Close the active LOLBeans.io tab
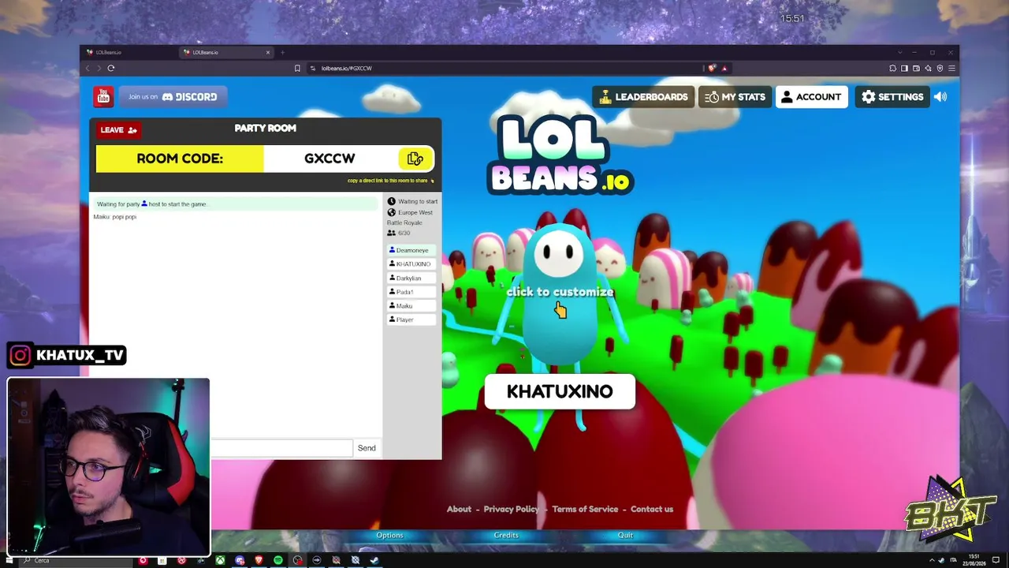 268,52
